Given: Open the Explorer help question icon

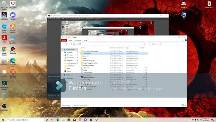Looking at the screenshot, I should tap(186, 40).
